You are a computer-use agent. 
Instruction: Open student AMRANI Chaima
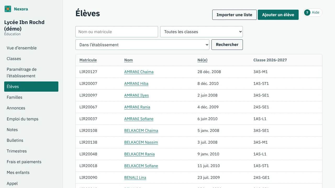coord(139,72)
